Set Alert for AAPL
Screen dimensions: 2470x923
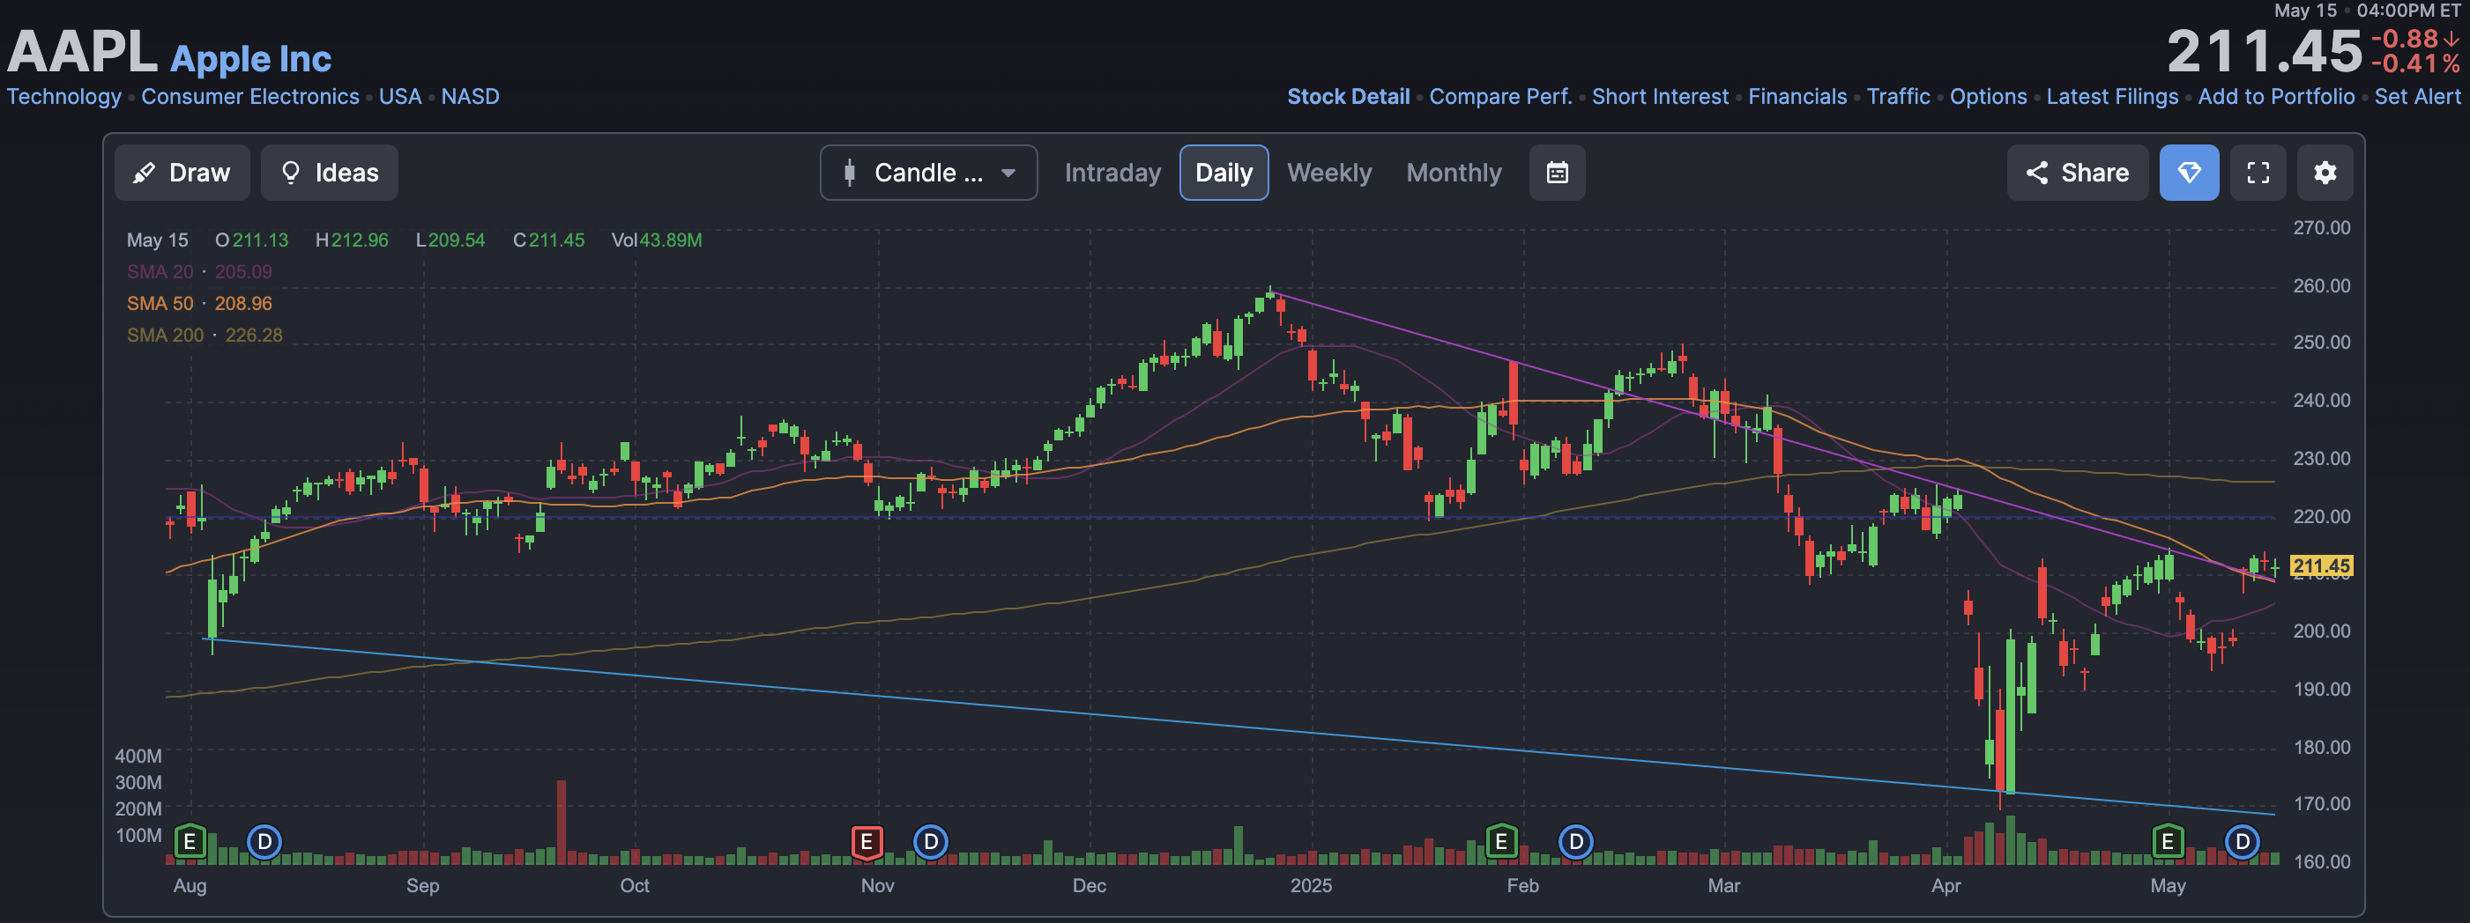pos(2417,97)
